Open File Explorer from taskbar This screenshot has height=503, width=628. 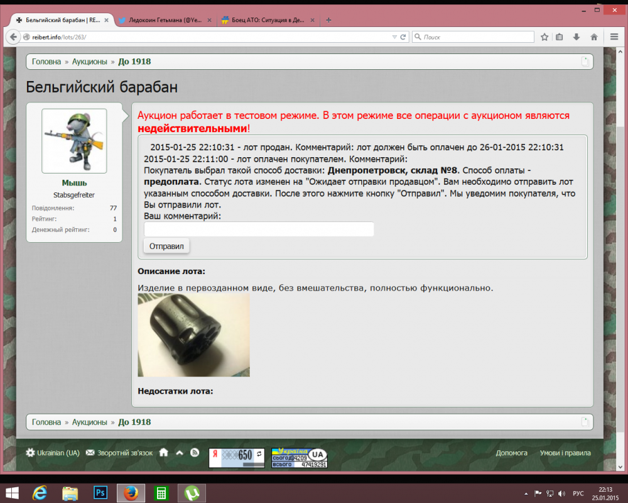(x=70, y=493)
